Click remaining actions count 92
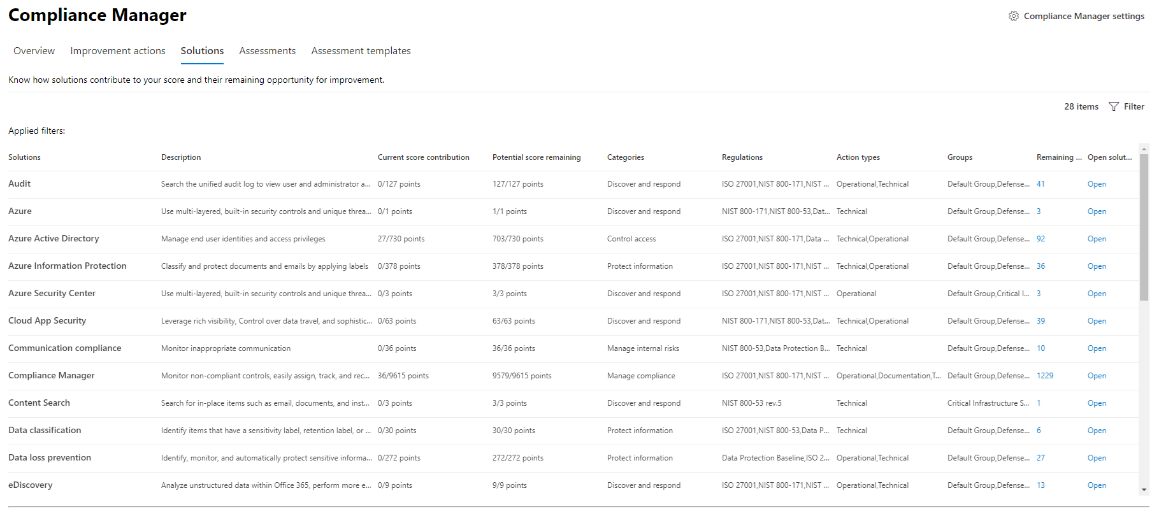Screen dimensions: 1152x514 [1040, 239]
